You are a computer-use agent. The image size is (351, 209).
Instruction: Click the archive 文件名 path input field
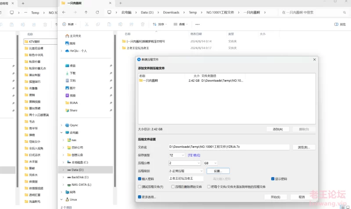pyautogui.click(x=228, y=147)
